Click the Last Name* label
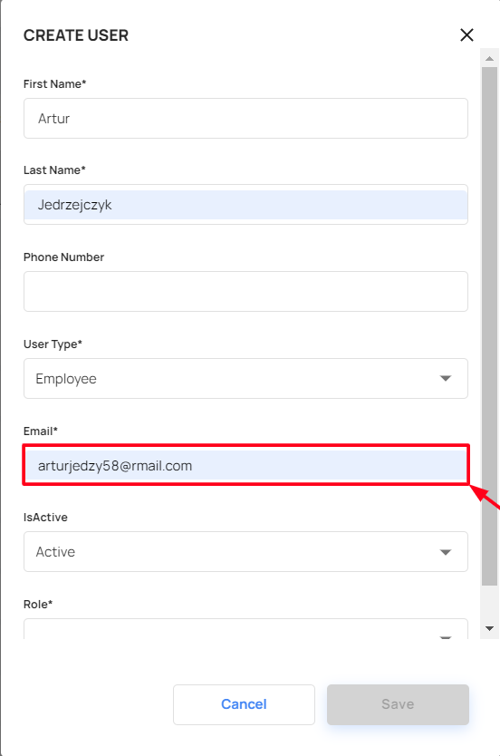Image resolution: width=500 pixels, height=756 pixels. click(x=54, y=170)
